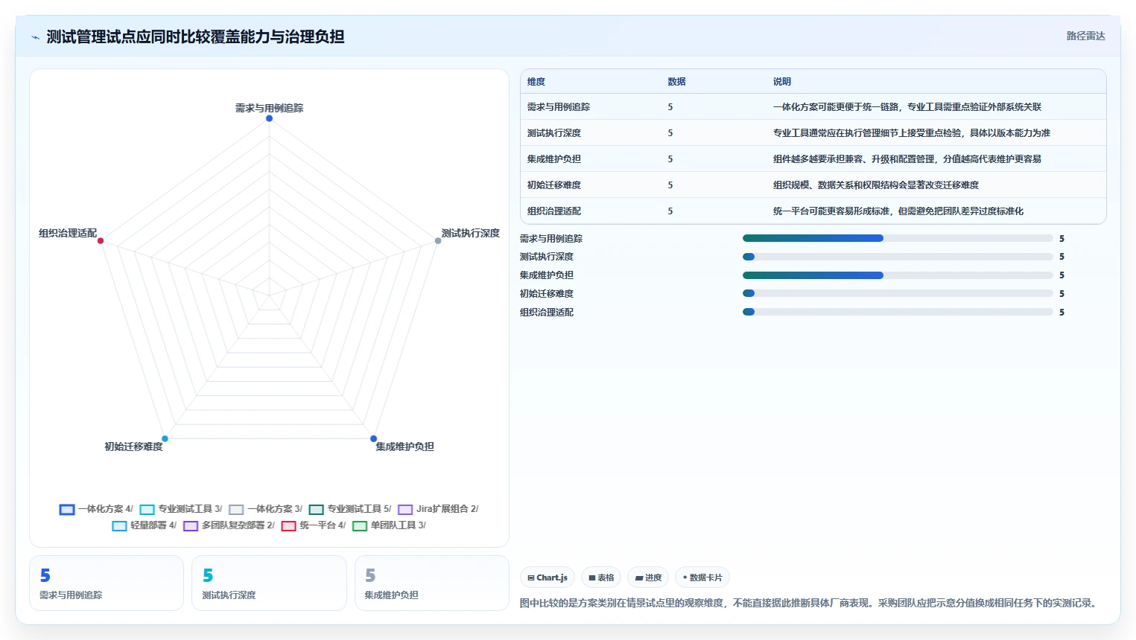Click the radar point at 需求与用例追踪
This screenshot has height=640, width=1136.
click(x=269, y=118)
